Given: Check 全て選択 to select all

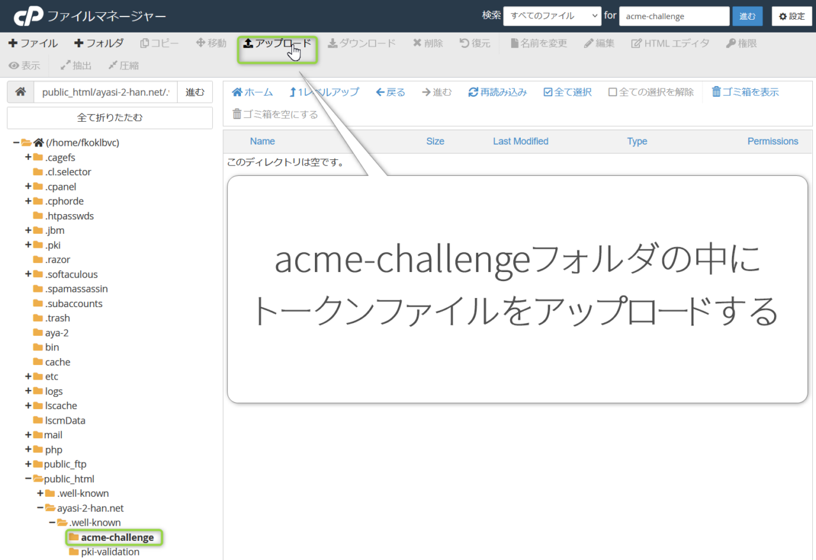Looking at the screenshot, I should pyautogui.click(x=567, y=92).
